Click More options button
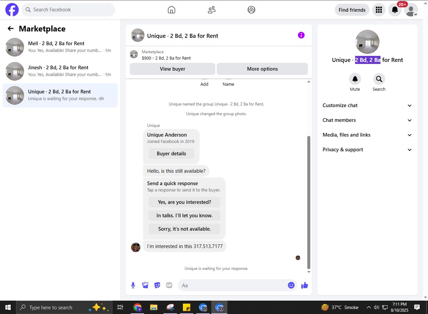The width and height of the screenshot is (428, 314). tap(262, 69)
